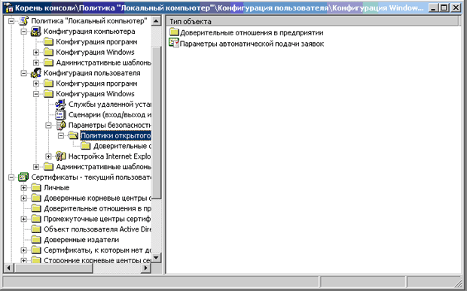Select Сторонние корневые центры tree item
This screenshot has height=291, width=467.
click(x=97, y=261)
